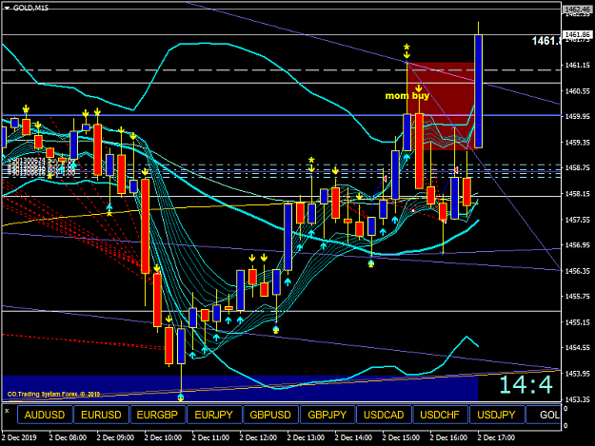Click the candle countdown timer 14:4
Image resolution: width=595 pixels, height=446 pixels.
[526, 384]
